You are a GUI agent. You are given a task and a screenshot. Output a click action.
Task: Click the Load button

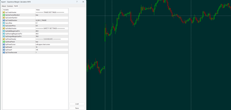pos(77,104)
